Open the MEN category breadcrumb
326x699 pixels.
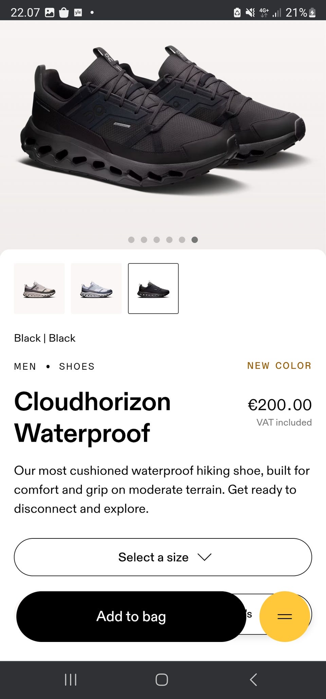pyautogui.click(x=25, y=367)
